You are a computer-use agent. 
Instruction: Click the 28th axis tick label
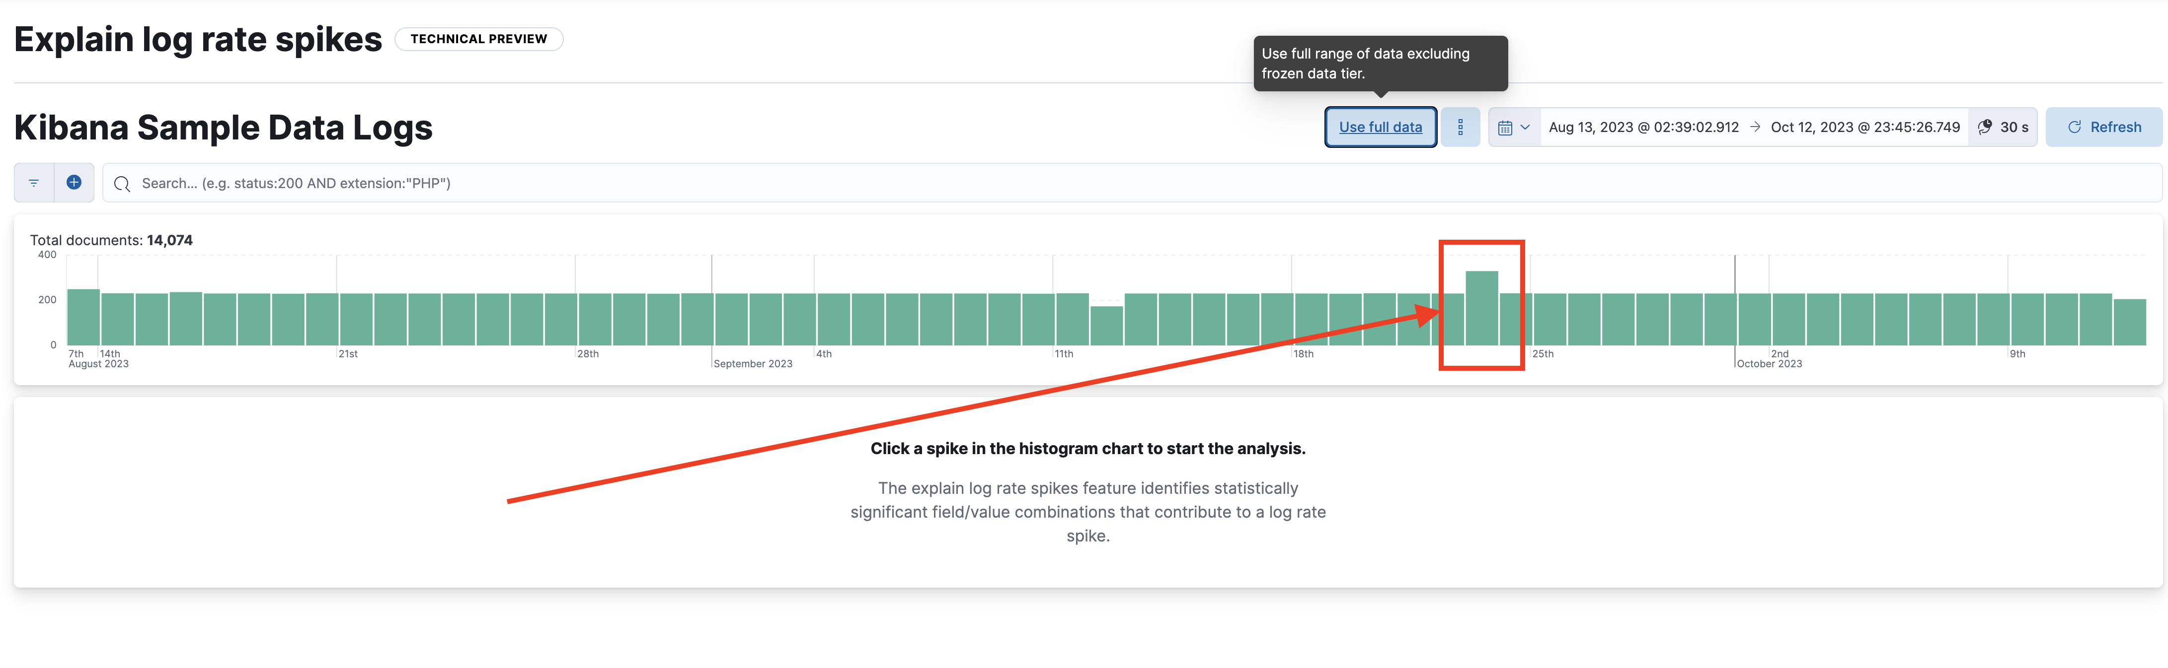click(x=587, y=354)
